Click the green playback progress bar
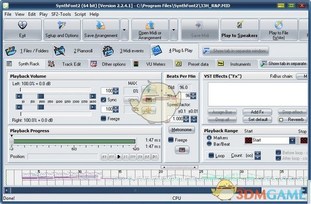 coord(75,142)
